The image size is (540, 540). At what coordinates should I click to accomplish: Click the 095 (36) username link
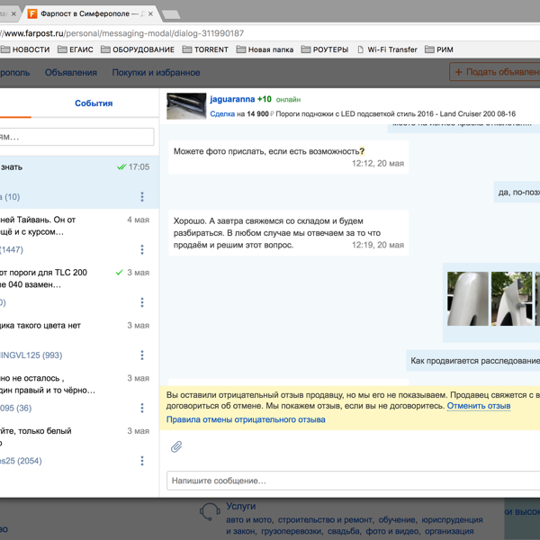click(x=16, y=408)
